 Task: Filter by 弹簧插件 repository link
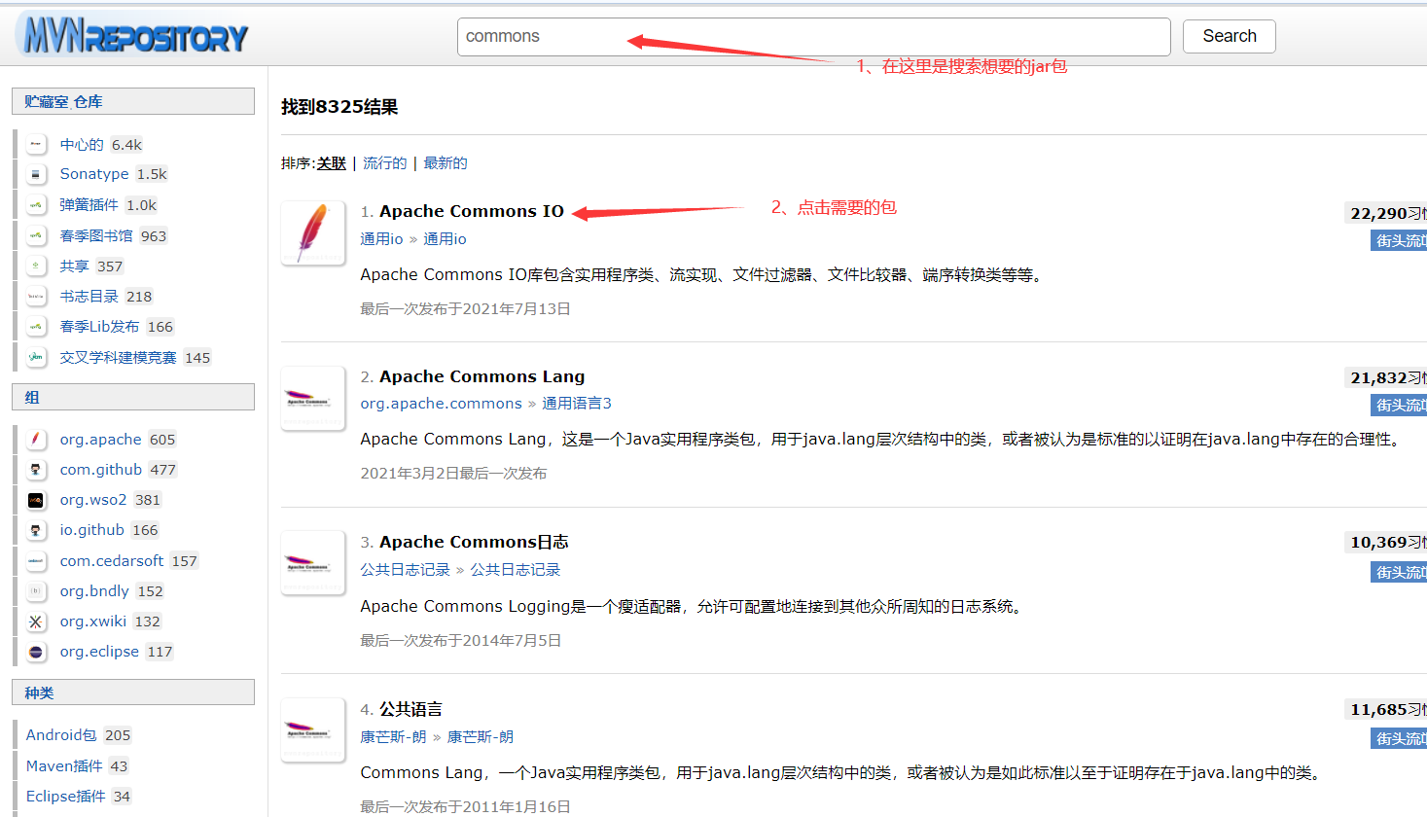point(89,205)
